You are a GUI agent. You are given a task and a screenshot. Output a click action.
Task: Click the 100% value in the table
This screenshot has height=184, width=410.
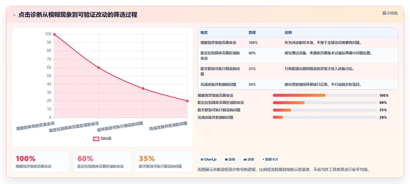253,43
